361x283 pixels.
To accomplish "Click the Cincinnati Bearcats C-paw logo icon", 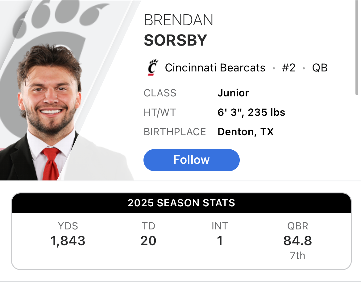I will pos(152,68).
